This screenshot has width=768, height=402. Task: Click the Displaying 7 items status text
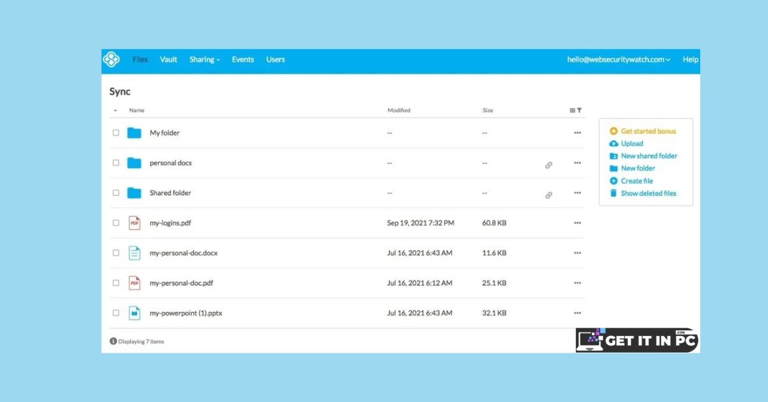(141, 341)
